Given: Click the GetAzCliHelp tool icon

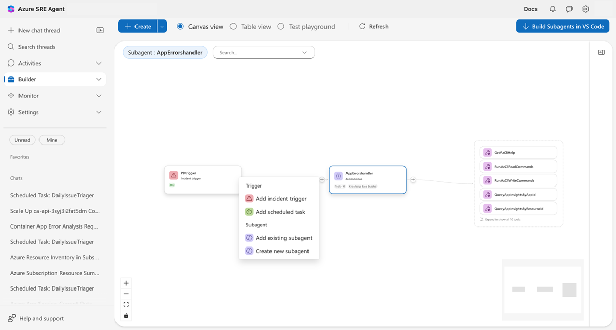Looking at the screenshot, I should point(487,152).
